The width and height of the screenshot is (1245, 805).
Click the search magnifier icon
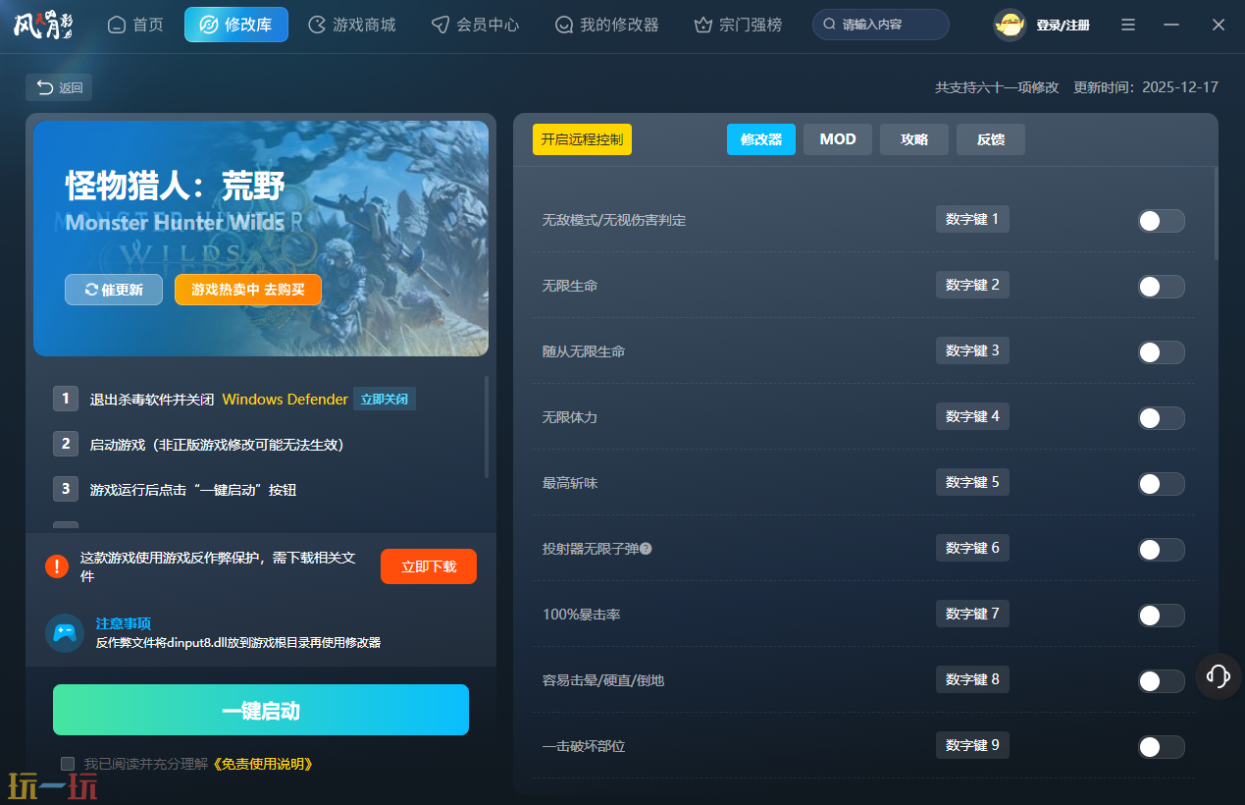coord(830,25)
